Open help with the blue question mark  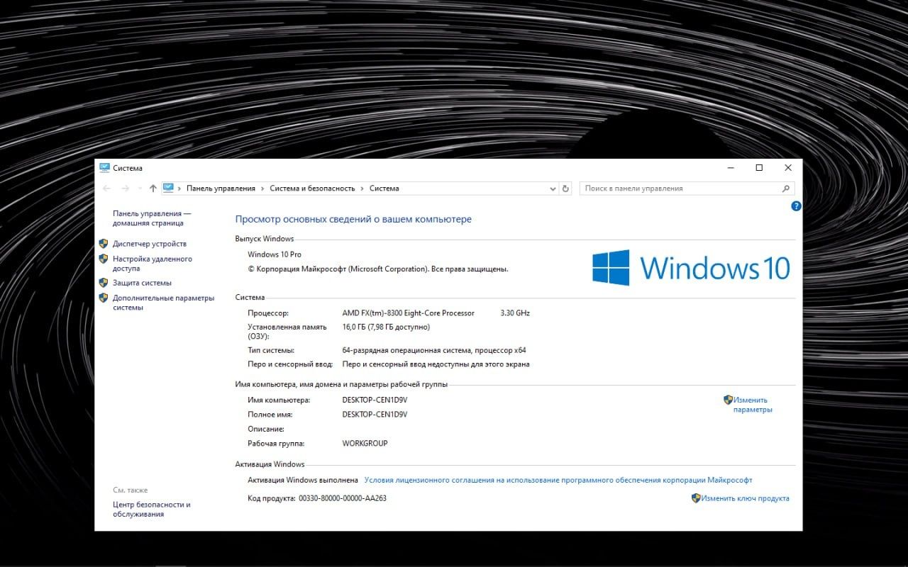pyautogui.click(x=796, y=206)
